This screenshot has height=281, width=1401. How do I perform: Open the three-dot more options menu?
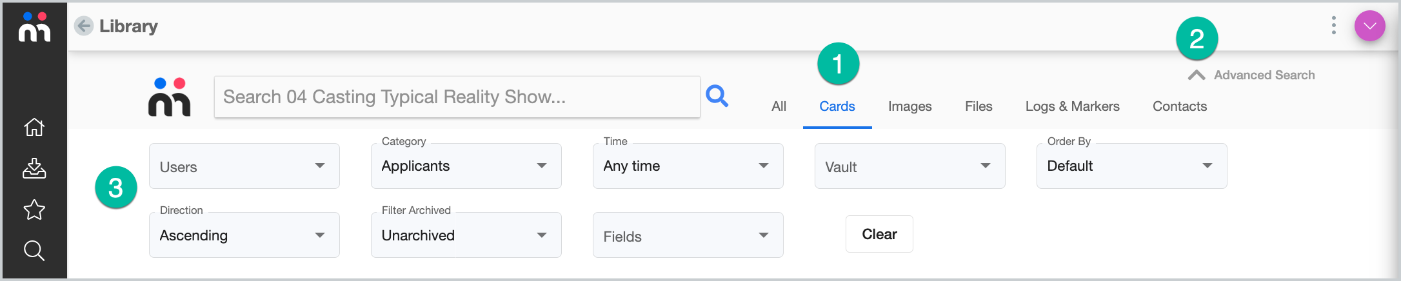pos(1333,26)
